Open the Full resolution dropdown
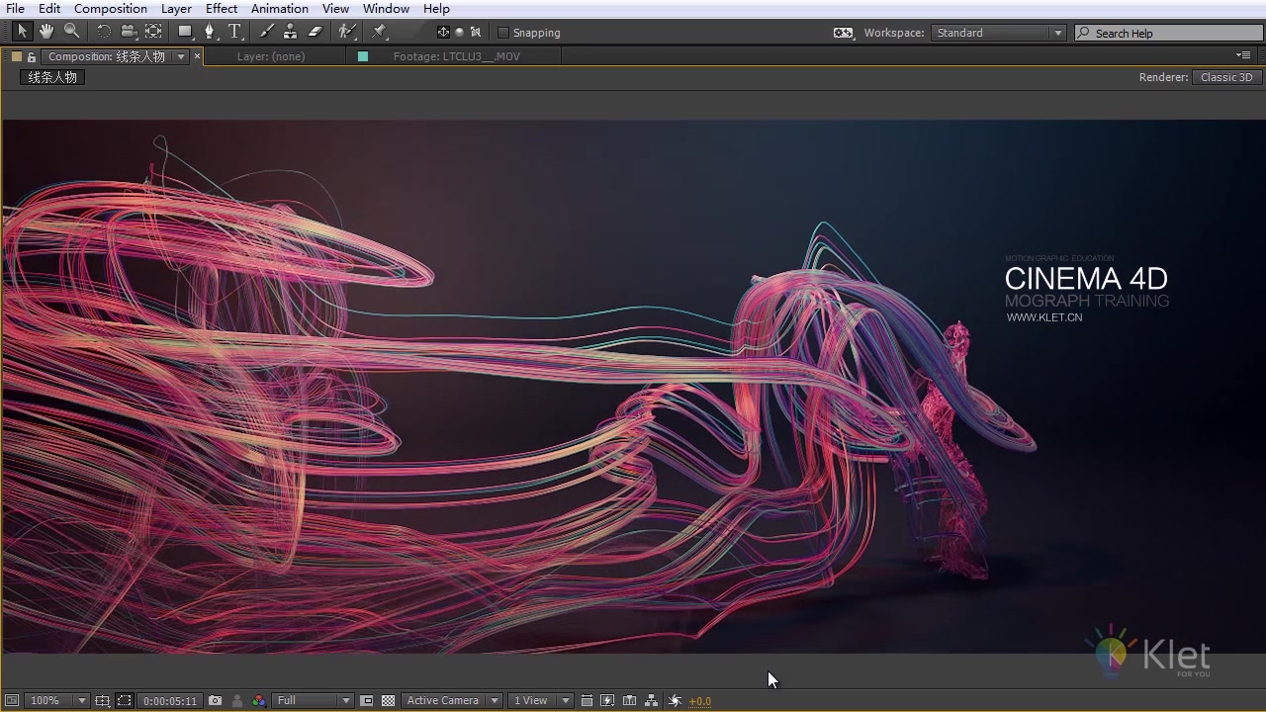The image size is (1266, 712). click(x=313, y=700)
